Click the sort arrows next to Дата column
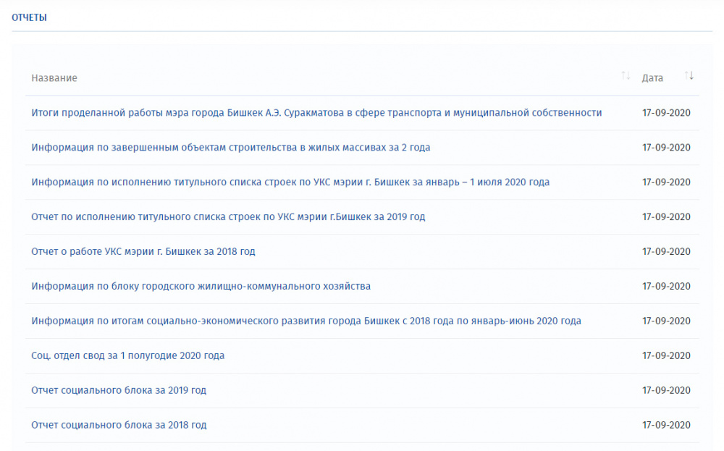The image size is (724, 451). pyautogui.click(x=689, y=75)
